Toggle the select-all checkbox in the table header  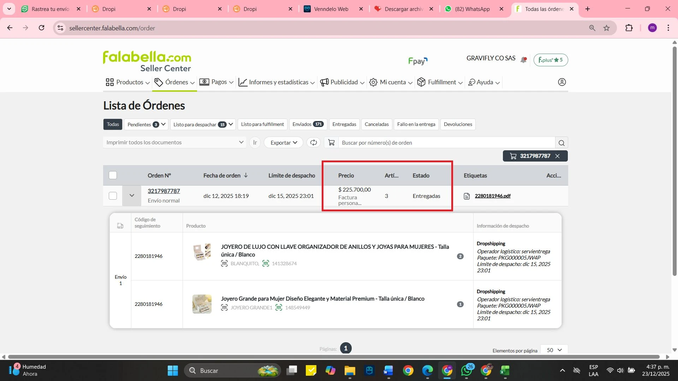pyautogui.click(x=113, y=175)
